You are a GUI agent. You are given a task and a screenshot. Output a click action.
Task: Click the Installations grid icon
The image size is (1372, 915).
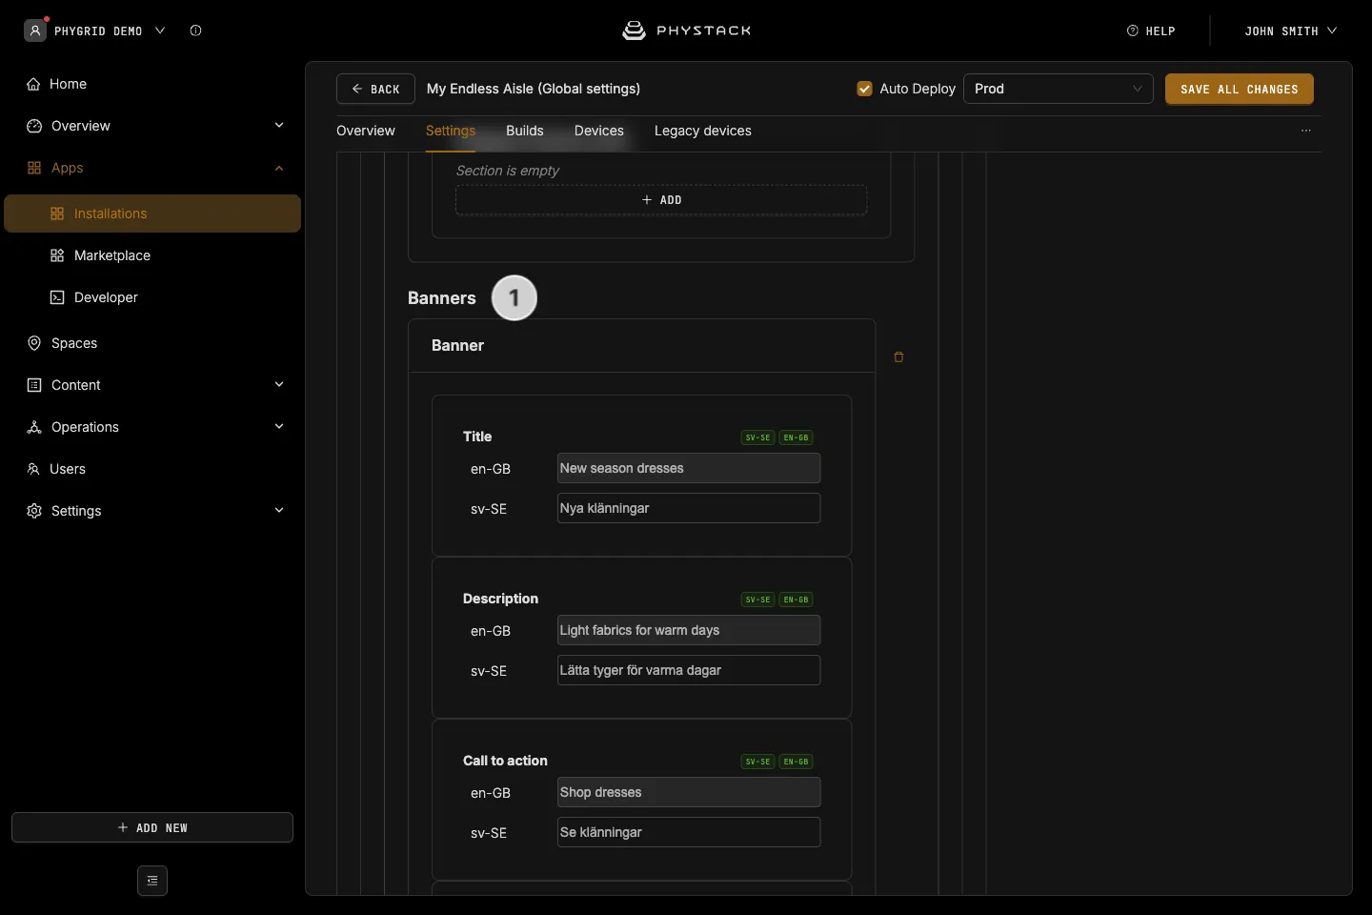coord(57,213)
